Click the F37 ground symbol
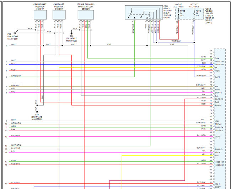Image resolution: width=231 pixels, height=189 pixels. click(x=37, y=112)
